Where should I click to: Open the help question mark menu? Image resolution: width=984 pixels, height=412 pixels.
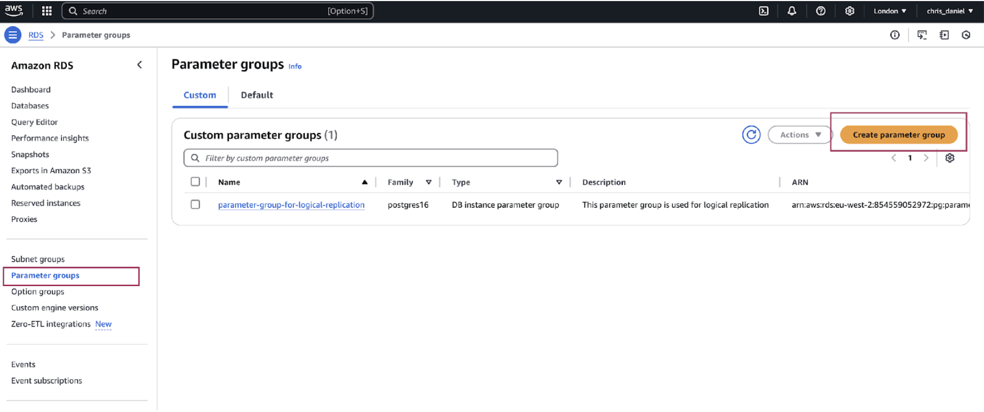click(821, 11)
